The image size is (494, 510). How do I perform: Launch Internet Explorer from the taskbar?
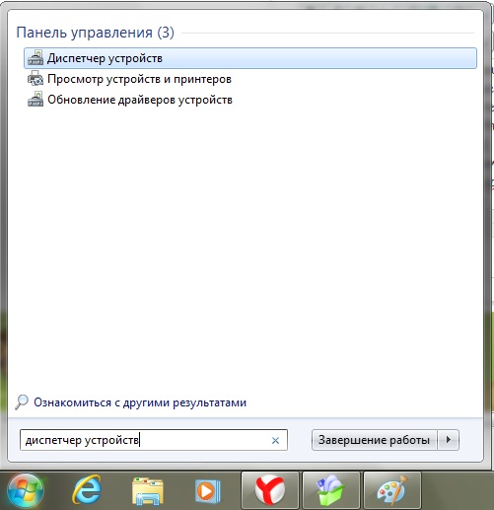[x=87, y=491]
